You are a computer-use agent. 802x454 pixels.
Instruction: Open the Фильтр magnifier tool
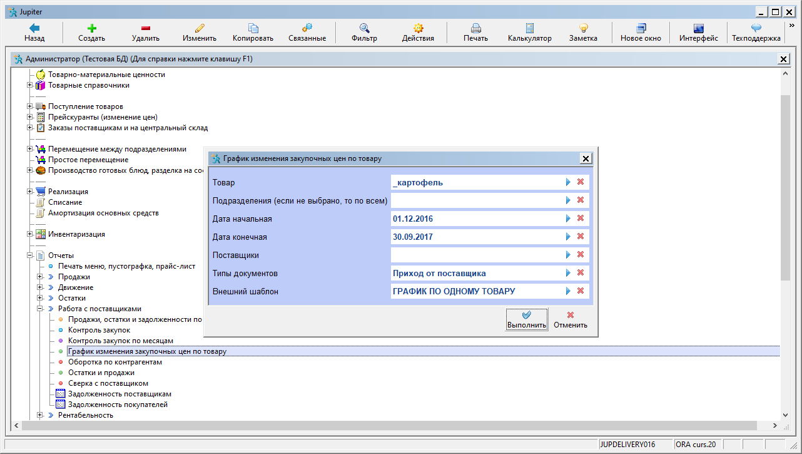click(364, 33)
